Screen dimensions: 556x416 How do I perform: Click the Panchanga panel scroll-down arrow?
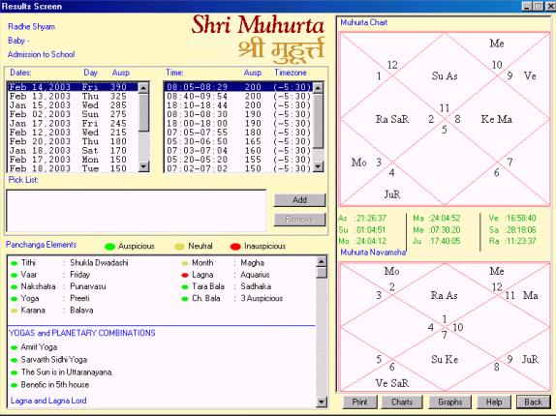click(322, 401)
